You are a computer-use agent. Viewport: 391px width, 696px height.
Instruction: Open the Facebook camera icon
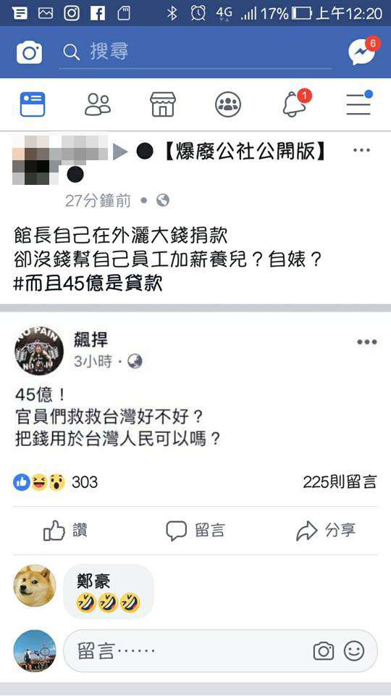point(29,53)
